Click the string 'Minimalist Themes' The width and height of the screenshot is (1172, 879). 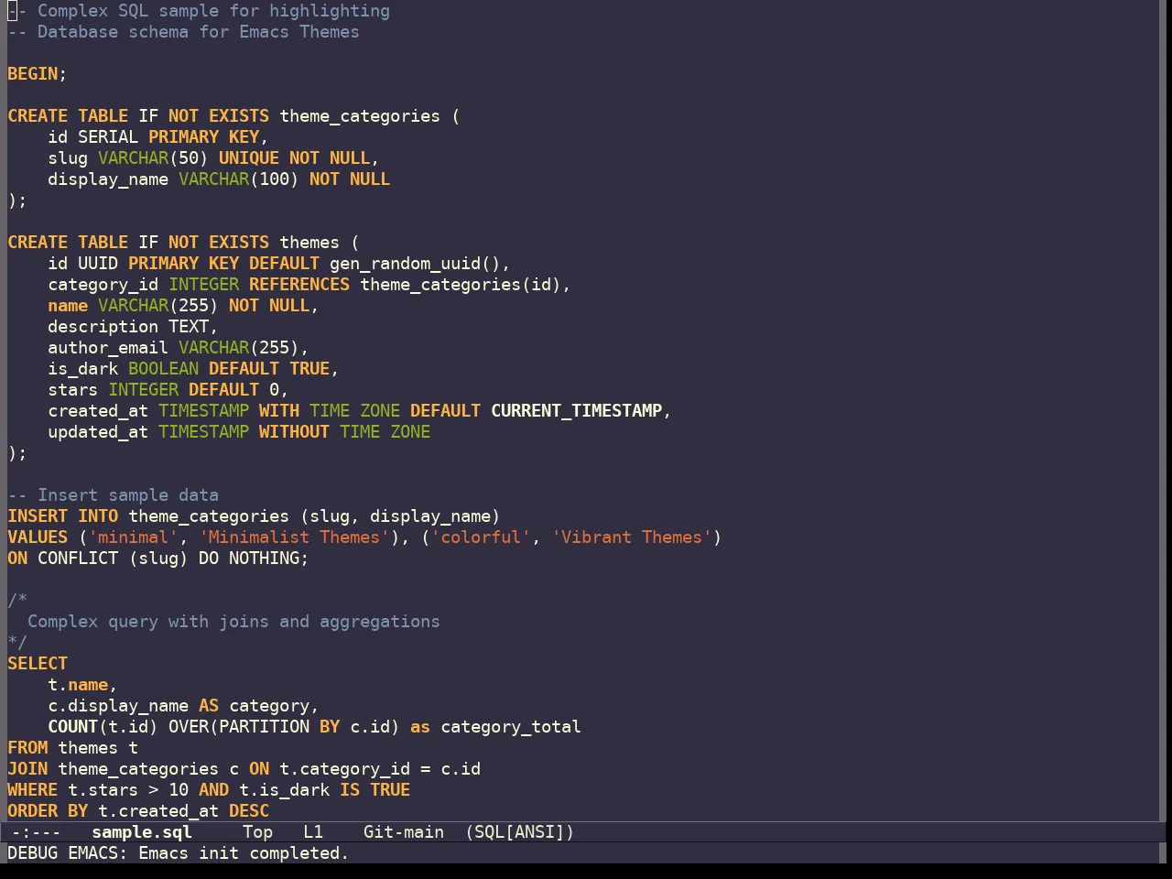(x=294, y=537)
